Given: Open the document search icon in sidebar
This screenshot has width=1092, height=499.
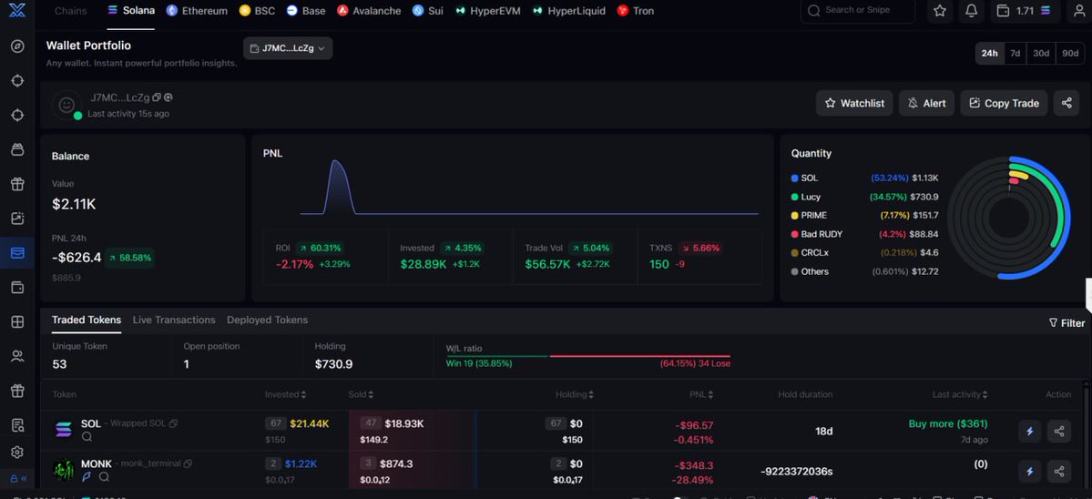Looking at the screenshot, I should pos(17,424).
